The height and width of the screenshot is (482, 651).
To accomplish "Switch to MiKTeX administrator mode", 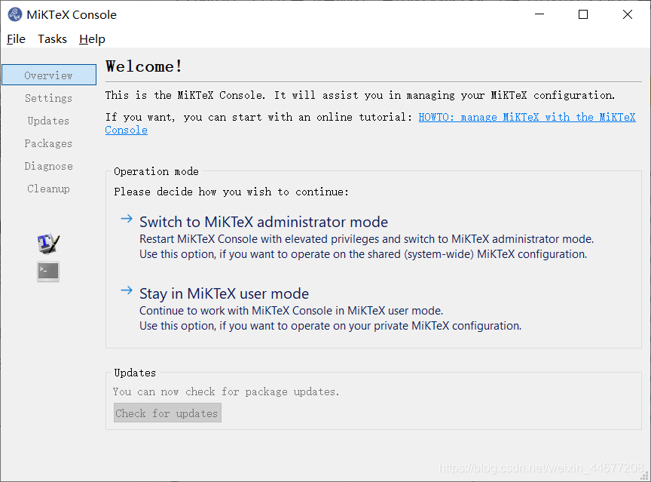I will (264, 222).
